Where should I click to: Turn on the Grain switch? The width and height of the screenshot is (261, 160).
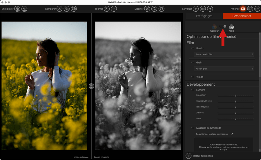click(193, 63)
